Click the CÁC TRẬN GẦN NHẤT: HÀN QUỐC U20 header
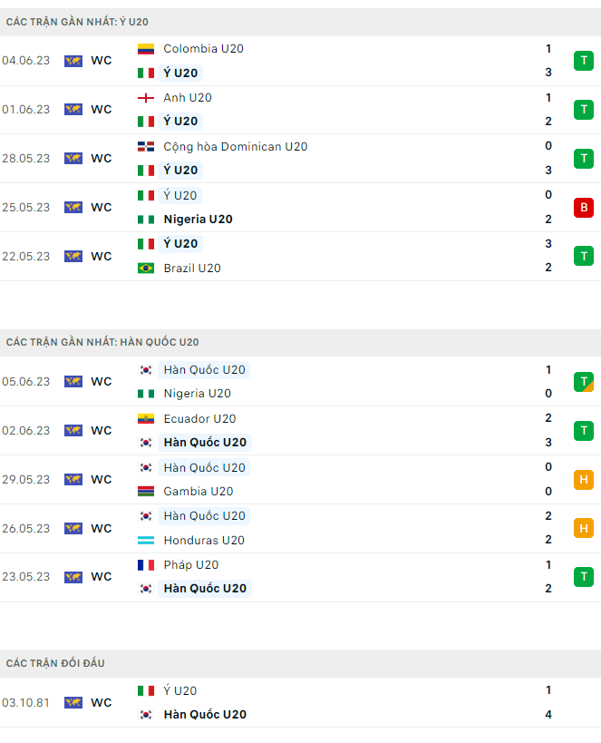601x743 pixels. point(102,342)
